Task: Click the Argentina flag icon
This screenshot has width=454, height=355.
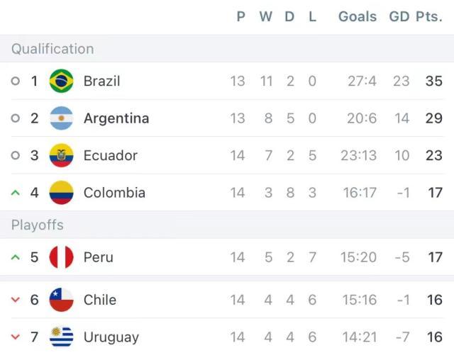Action: (62, 118)
